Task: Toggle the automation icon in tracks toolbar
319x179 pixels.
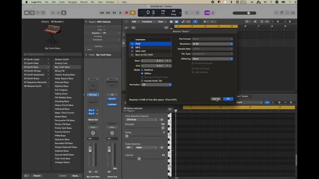Action: [x=183, y=22]
